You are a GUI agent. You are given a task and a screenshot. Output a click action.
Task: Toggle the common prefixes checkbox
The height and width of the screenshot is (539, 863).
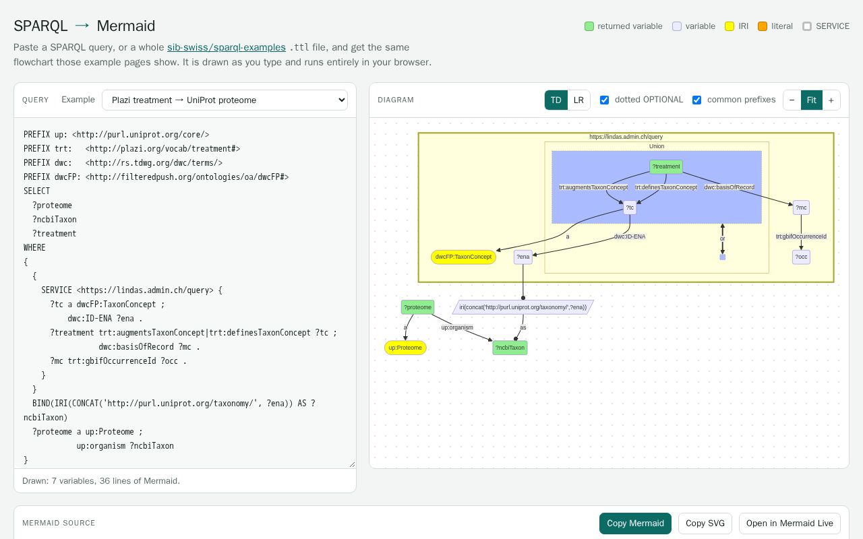click(x=697, y=100)
